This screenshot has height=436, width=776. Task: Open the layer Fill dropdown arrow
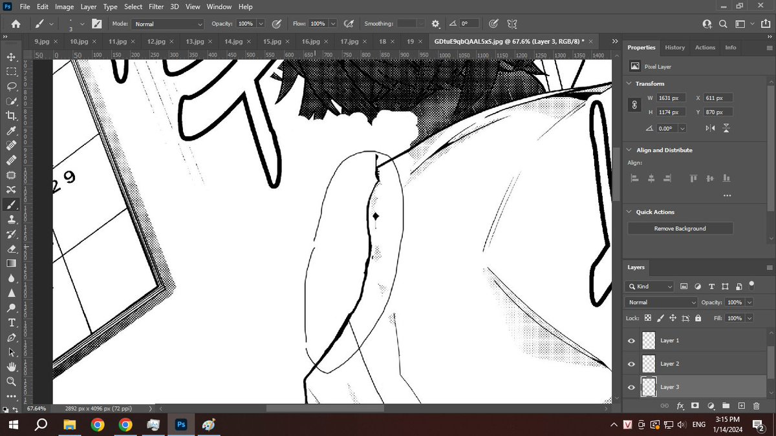click(749, 318)
